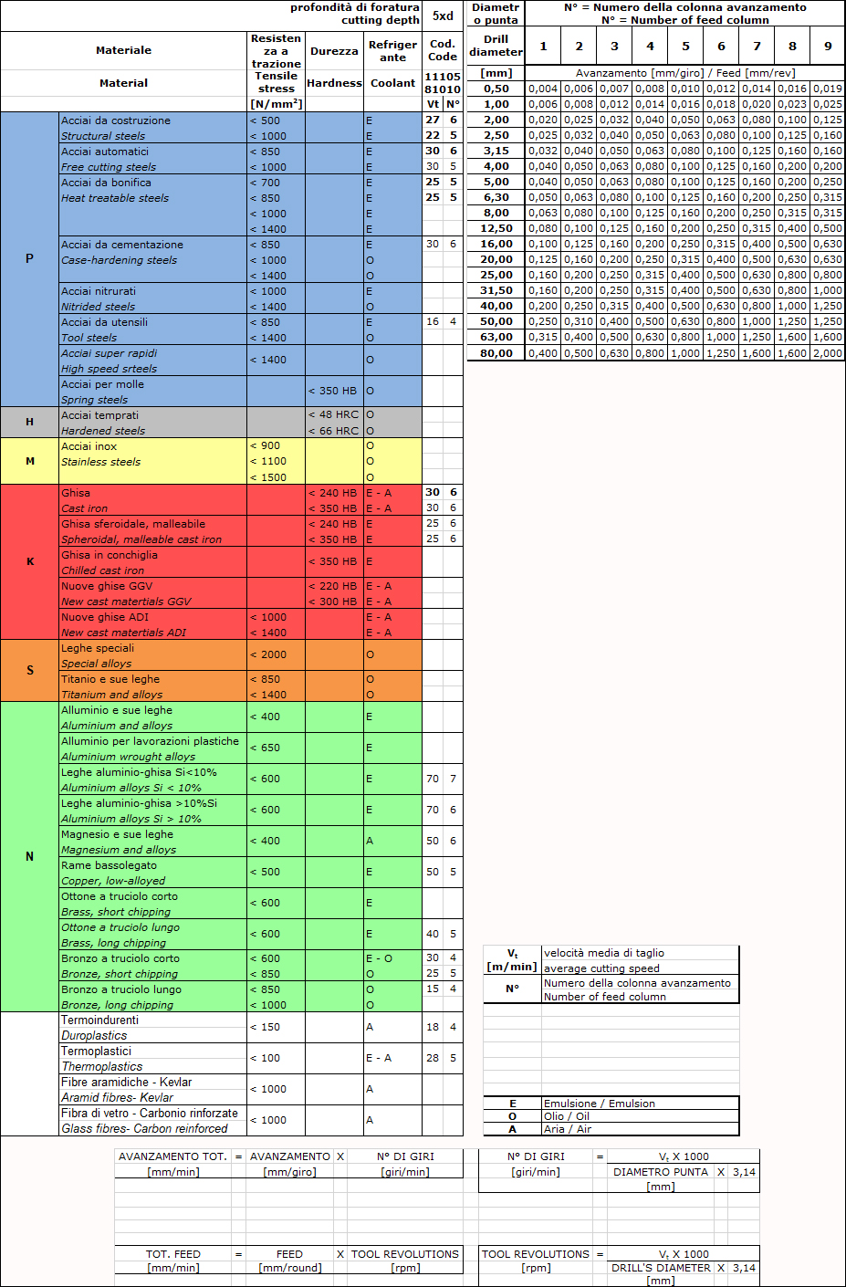The image size is (846, 1287).
Task: Select the 'Hardened steels' cell
Action: coord(153,431)
